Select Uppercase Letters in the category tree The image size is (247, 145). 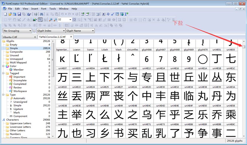click(20, 123)
